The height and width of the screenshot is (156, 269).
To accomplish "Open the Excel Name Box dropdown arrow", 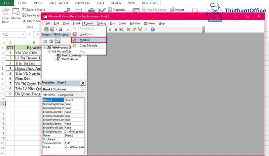I will (23, 34).
